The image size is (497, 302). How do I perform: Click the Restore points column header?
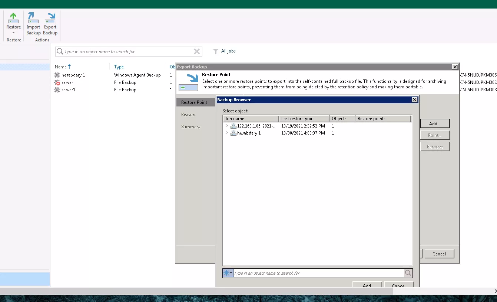point(383,119)
